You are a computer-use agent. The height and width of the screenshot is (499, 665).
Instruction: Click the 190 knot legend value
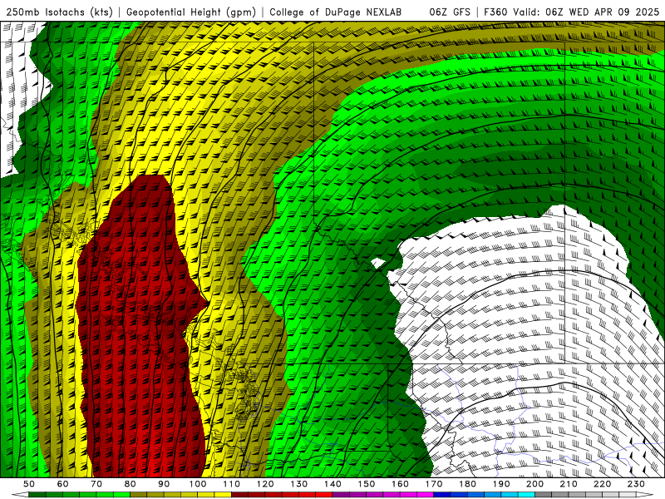coord(501,484)
